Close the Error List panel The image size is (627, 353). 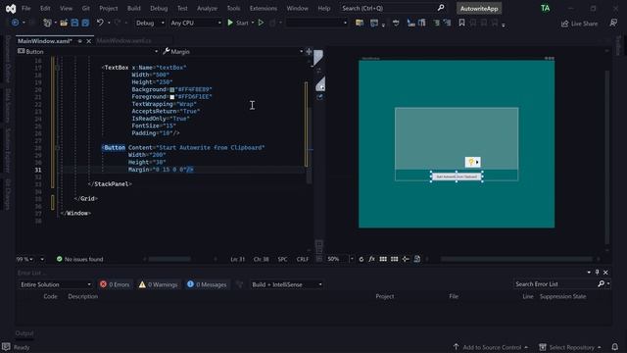point(605,273)
